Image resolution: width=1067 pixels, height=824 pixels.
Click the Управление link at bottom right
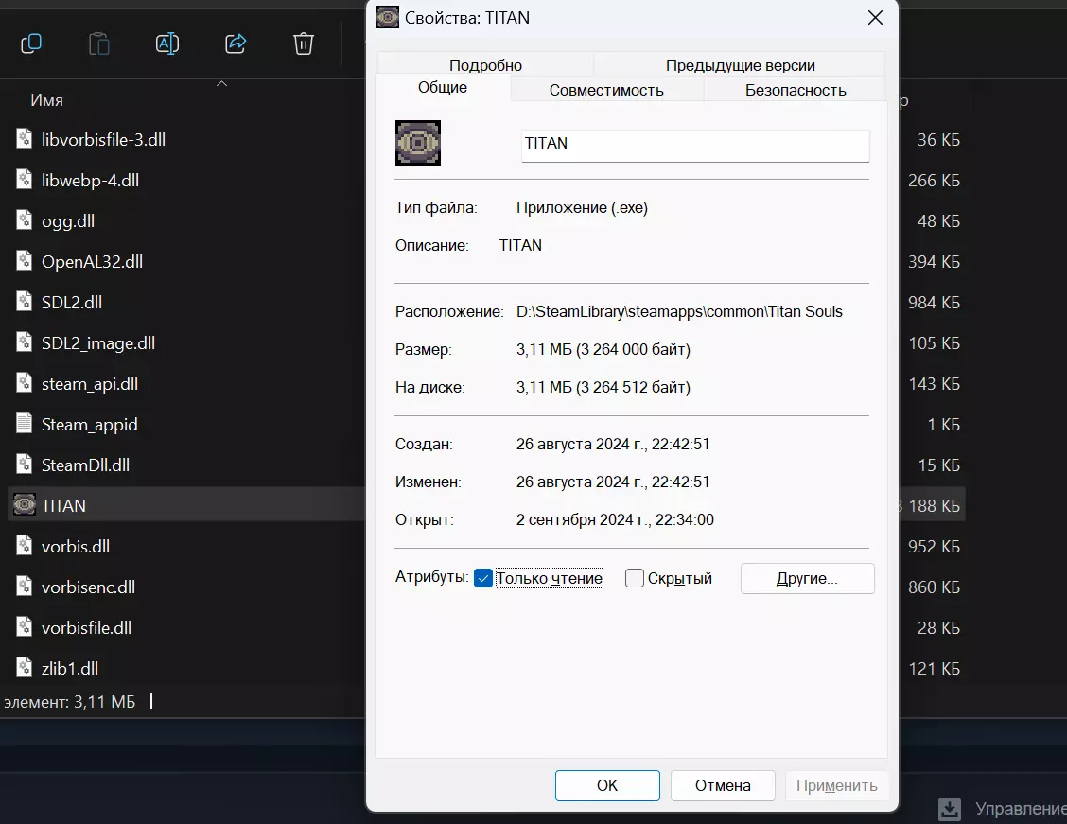click(x=1021, y=808)
